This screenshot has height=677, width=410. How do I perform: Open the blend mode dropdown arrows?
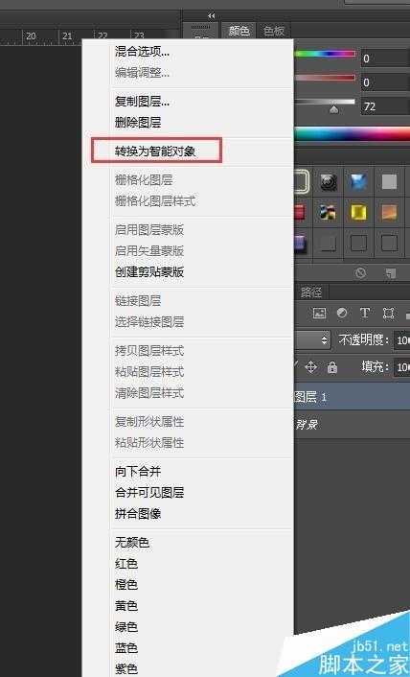[x=324, y=339]
